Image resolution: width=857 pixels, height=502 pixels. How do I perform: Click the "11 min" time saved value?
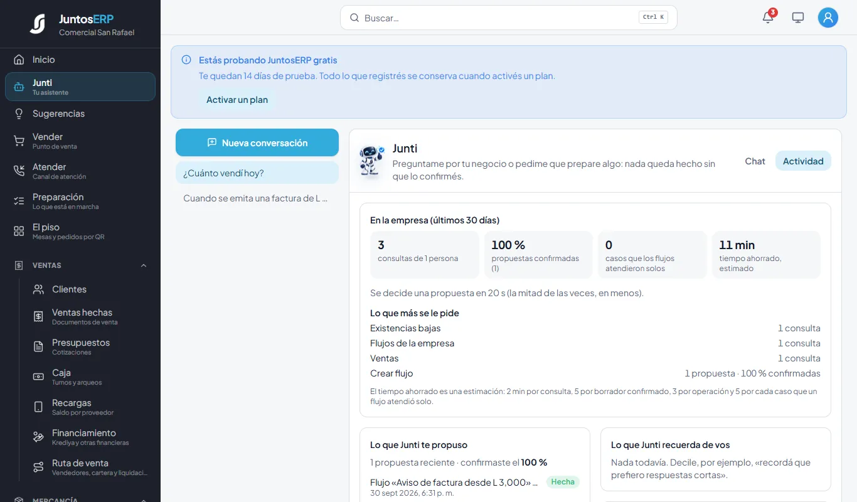737,245
